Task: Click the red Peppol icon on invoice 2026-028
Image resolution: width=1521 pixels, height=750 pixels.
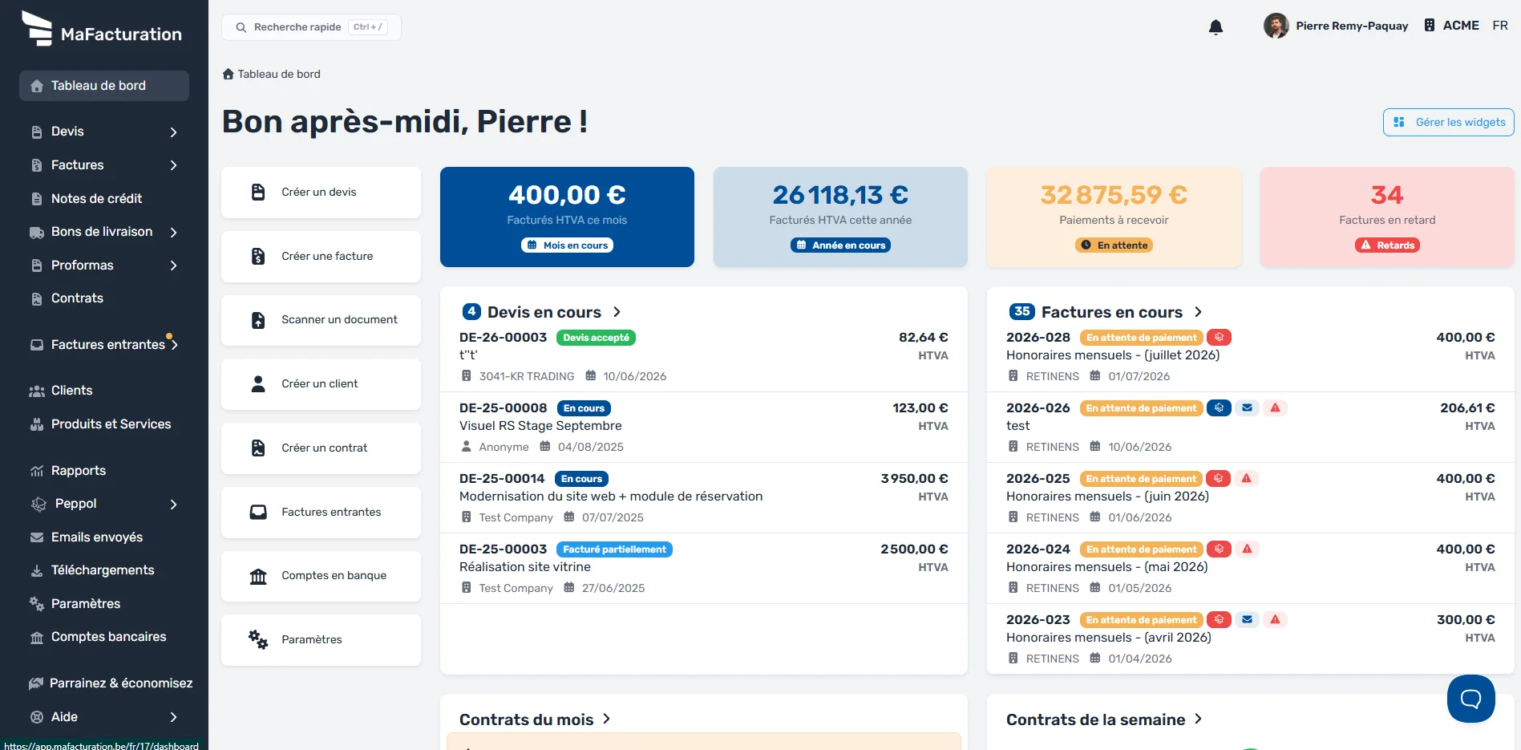Action: pyautogui.click(x=1219, y=338)
